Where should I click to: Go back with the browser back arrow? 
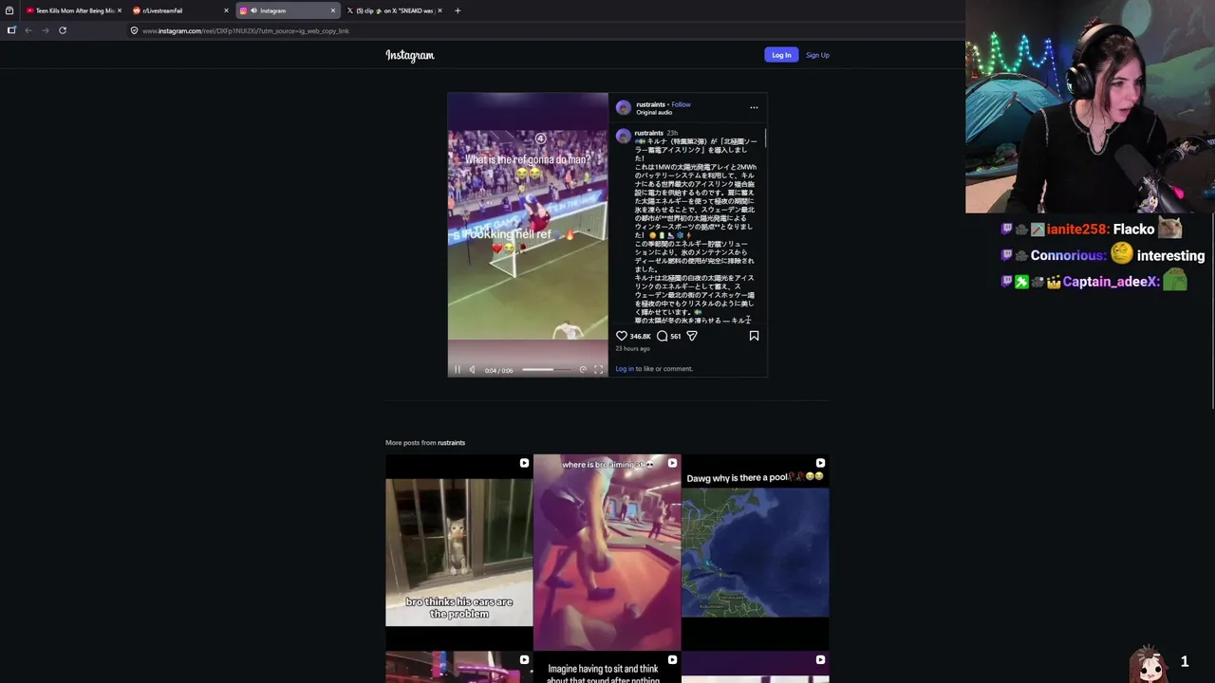(x=28, y=30)
